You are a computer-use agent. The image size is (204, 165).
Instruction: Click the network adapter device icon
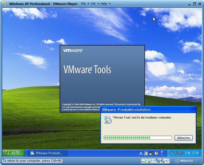158,161
